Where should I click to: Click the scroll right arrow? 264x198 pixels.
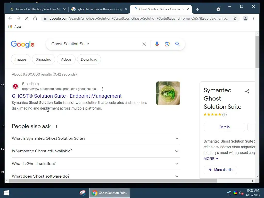click(253, 181)
